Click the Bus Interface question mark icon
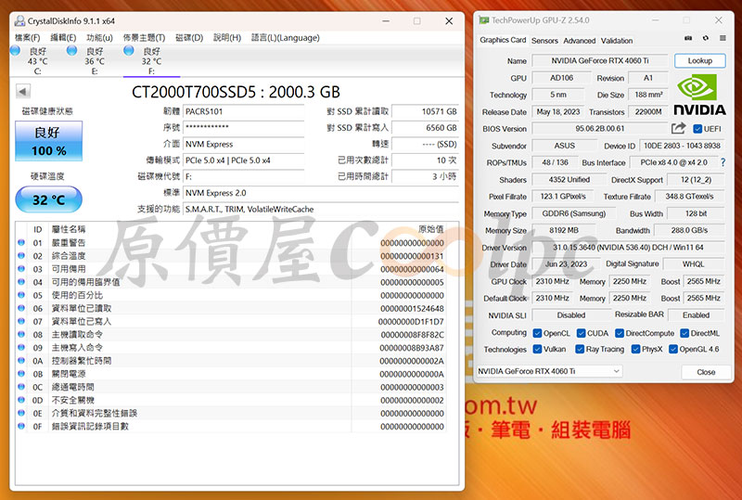Image resolution: width=742 pixels, height=500 pixels. click(723, 162)
